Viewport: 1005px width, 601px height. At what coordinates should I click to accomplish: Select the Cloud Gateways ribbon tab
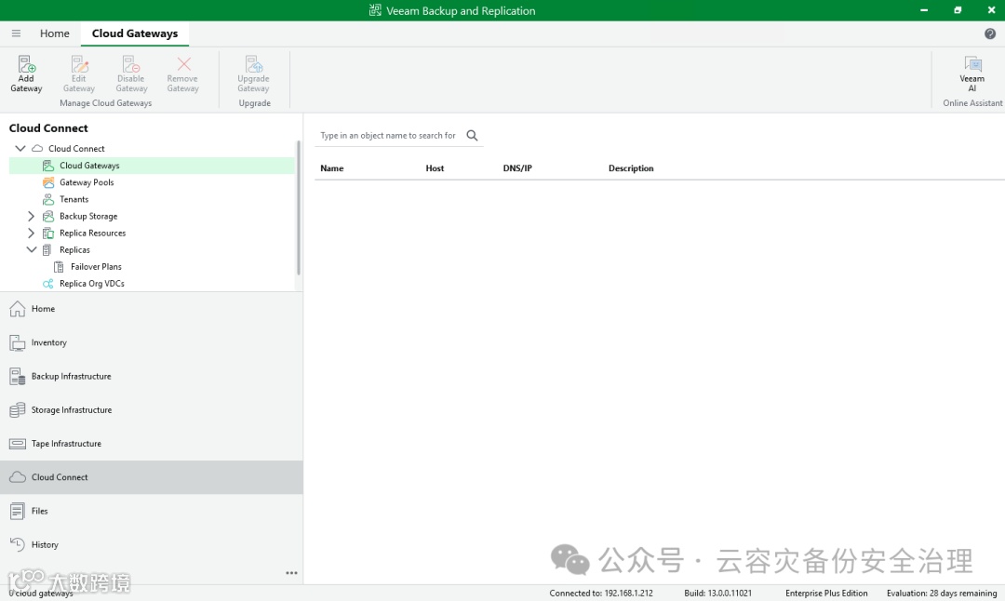coord(135,33)
